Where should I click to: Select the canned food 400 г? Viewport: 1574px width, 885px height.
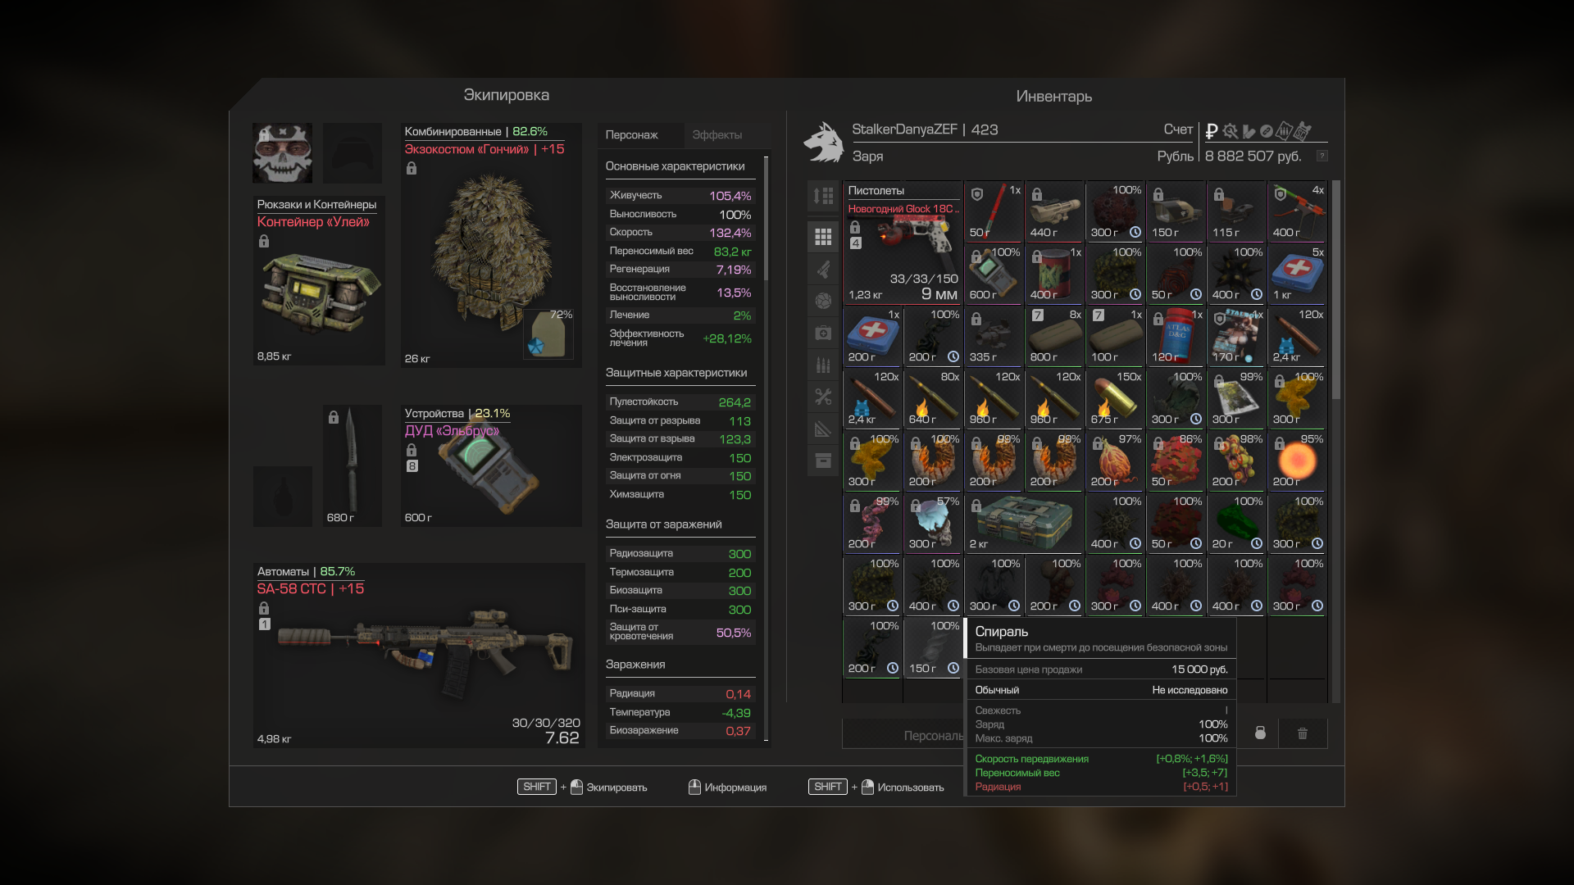(x=1055, y=274)
